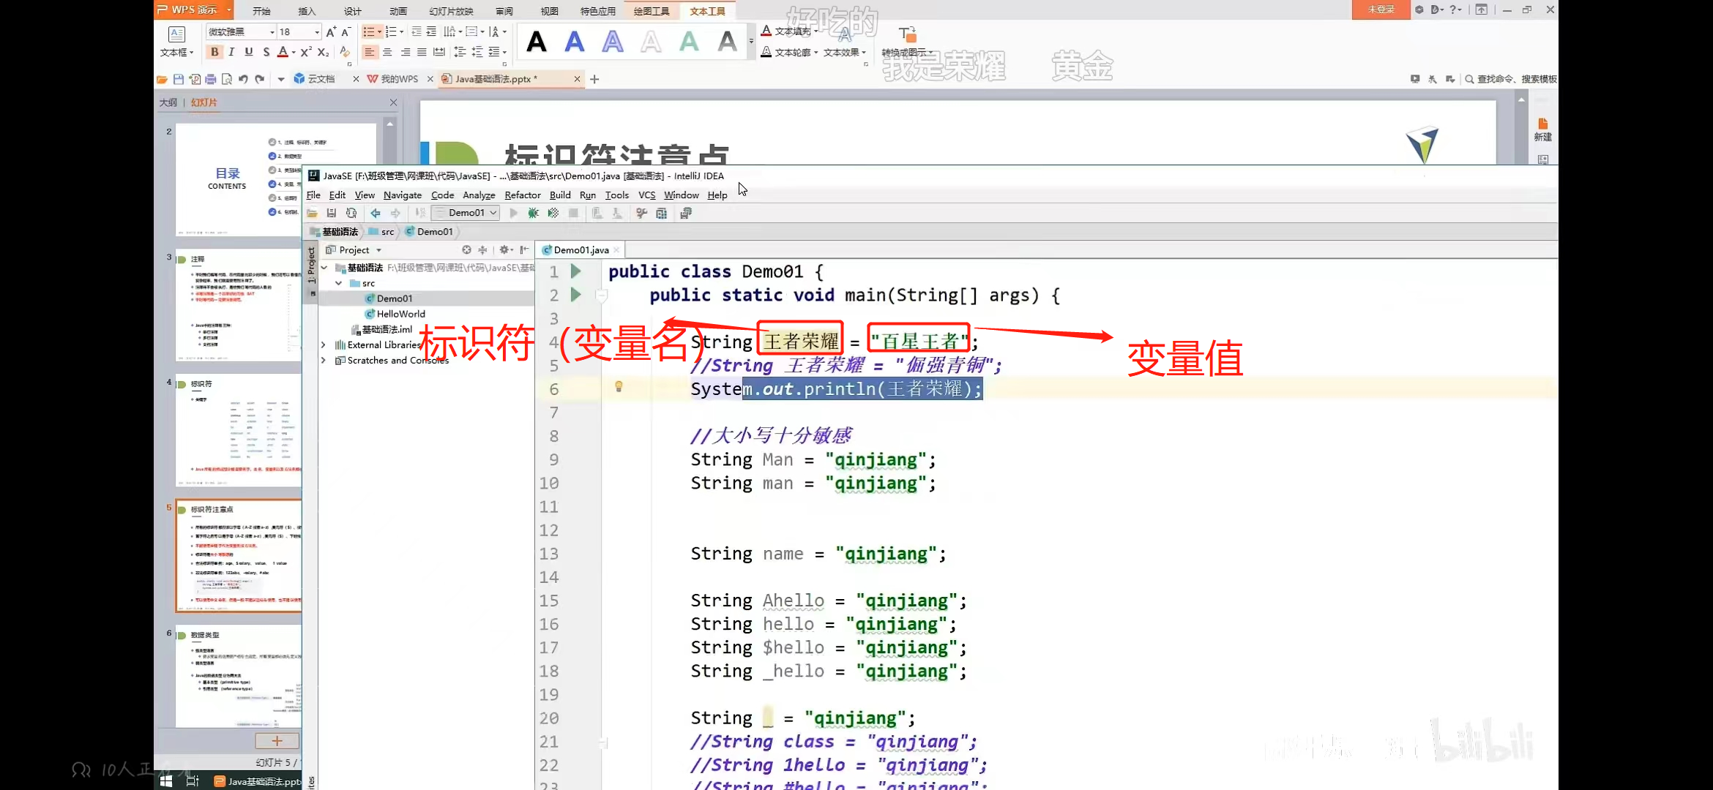Click the scroll from source target icon
Viewport: 1713px width, 790px height.
coord(466,250)
